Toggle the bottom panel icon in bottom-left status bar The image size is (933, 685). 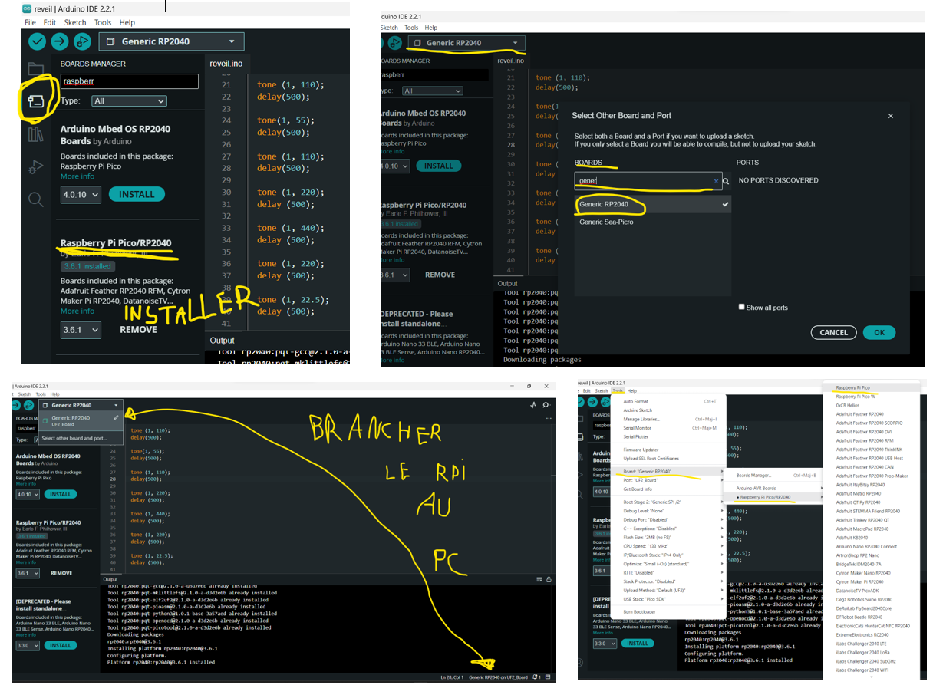point(549,677)
